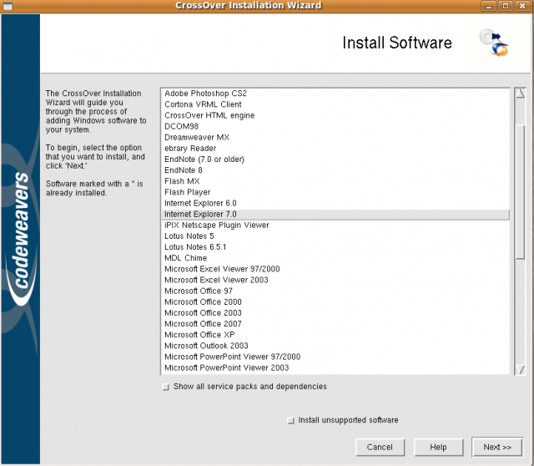
Task: Choose Microsoft Office 97
Action: 335,291
